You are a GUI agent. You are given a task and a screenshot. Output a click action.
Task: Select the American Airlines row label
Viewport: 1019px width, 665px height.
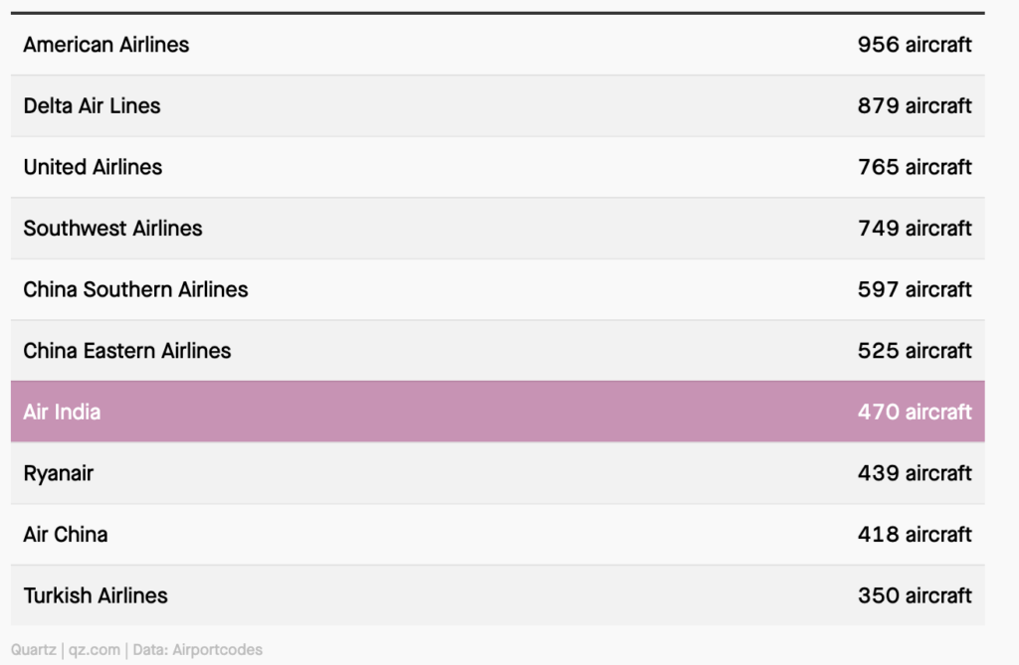(x=105, y=45)
